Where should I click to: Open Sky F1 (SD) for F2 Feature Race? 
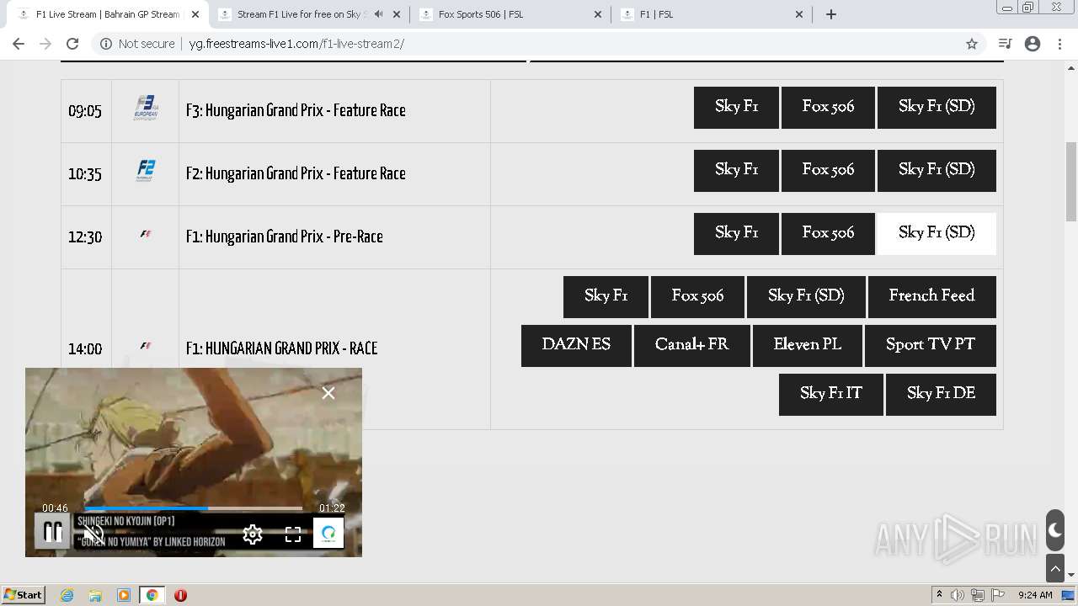[937, 170]
